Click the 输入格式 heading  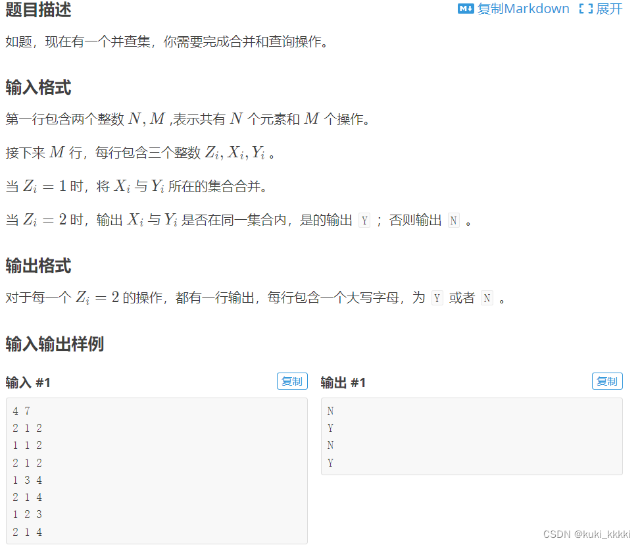tap(38, 88)
